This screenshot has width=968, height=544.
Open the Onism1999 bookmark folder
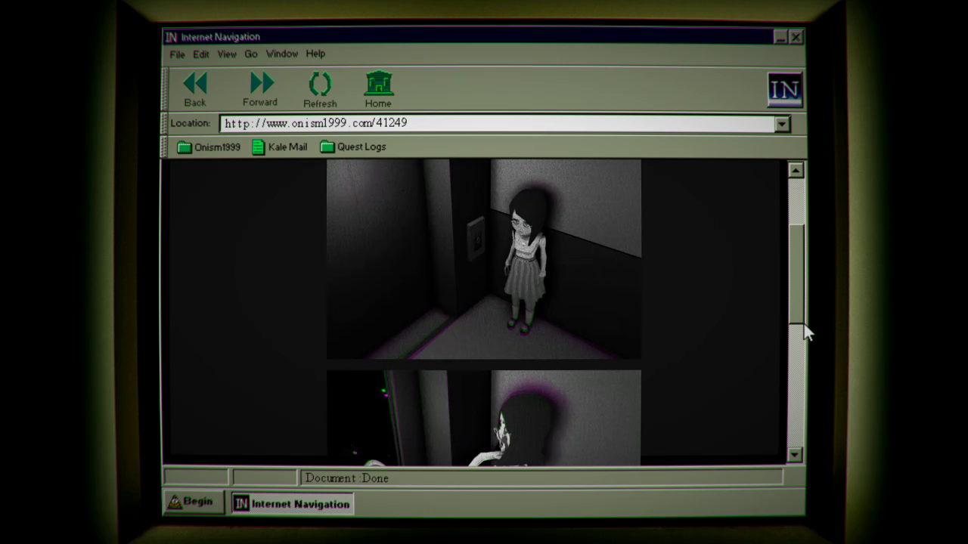[209, 147]
